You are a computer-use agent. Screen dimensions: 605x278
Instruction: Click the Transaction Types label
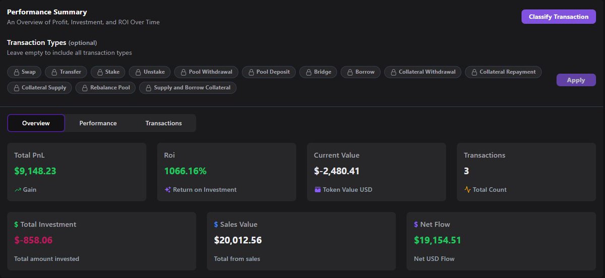(37, 43)
